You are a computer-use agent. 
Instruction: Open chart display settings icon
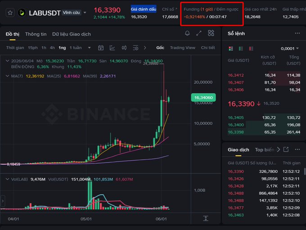pos(135,48)
